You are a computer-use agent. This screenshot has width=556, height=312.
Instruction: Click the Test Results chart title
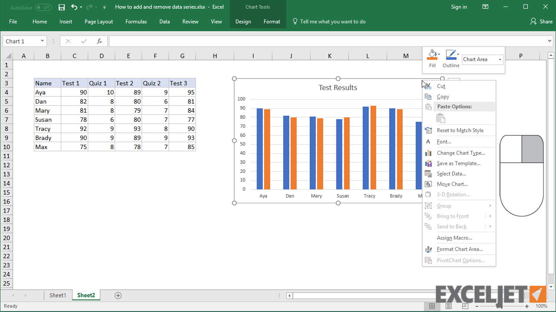[338, 88]
